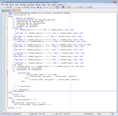Open the Settings menu

(x=38, y=5)
